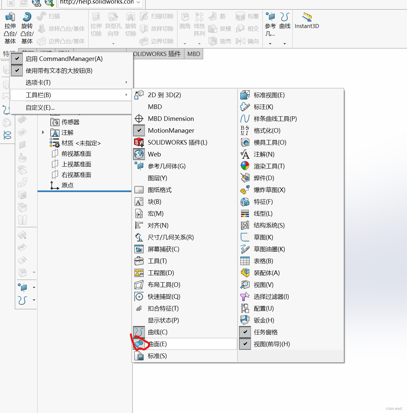Uncheck 任务窗格 task pane option
Viewport: 407px width, 413px height.
pos(291,332)
